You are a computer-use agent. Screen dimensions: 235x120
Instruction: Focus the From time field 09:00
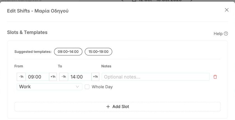37,77
